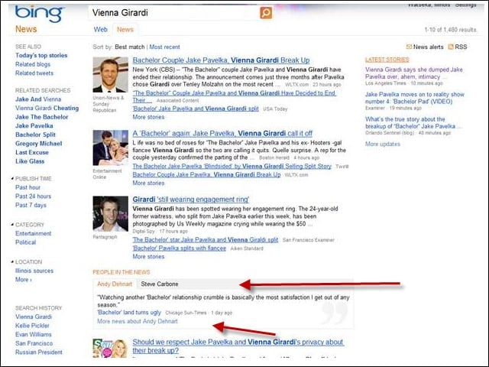This screenshot has width=489, height=367.
Task: Click the Vienna Girardi search input box
Action: pos(175,13)
